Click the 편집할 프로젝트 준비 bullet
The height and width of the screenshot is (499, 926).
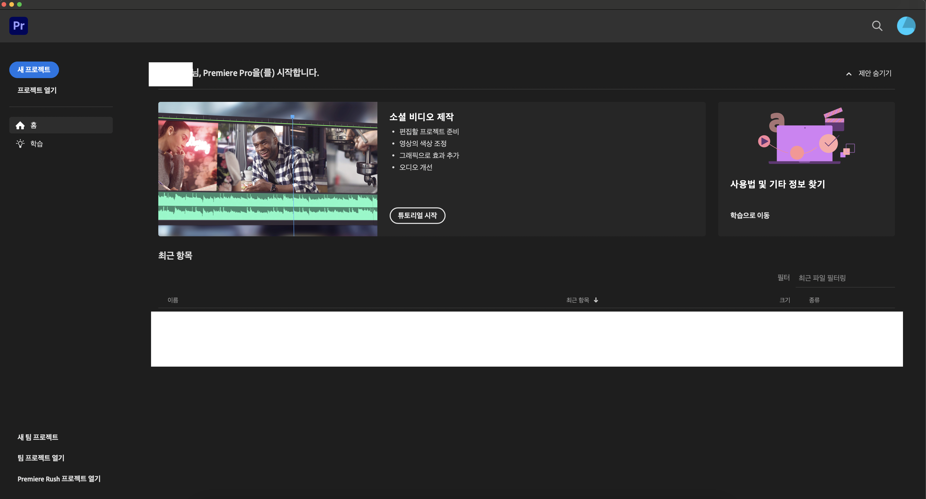(x=429, y=132)
